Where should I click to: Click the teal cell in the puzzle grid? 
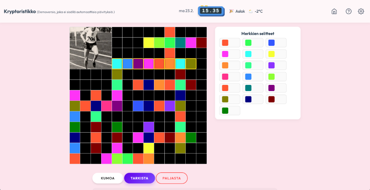(180, 43)
